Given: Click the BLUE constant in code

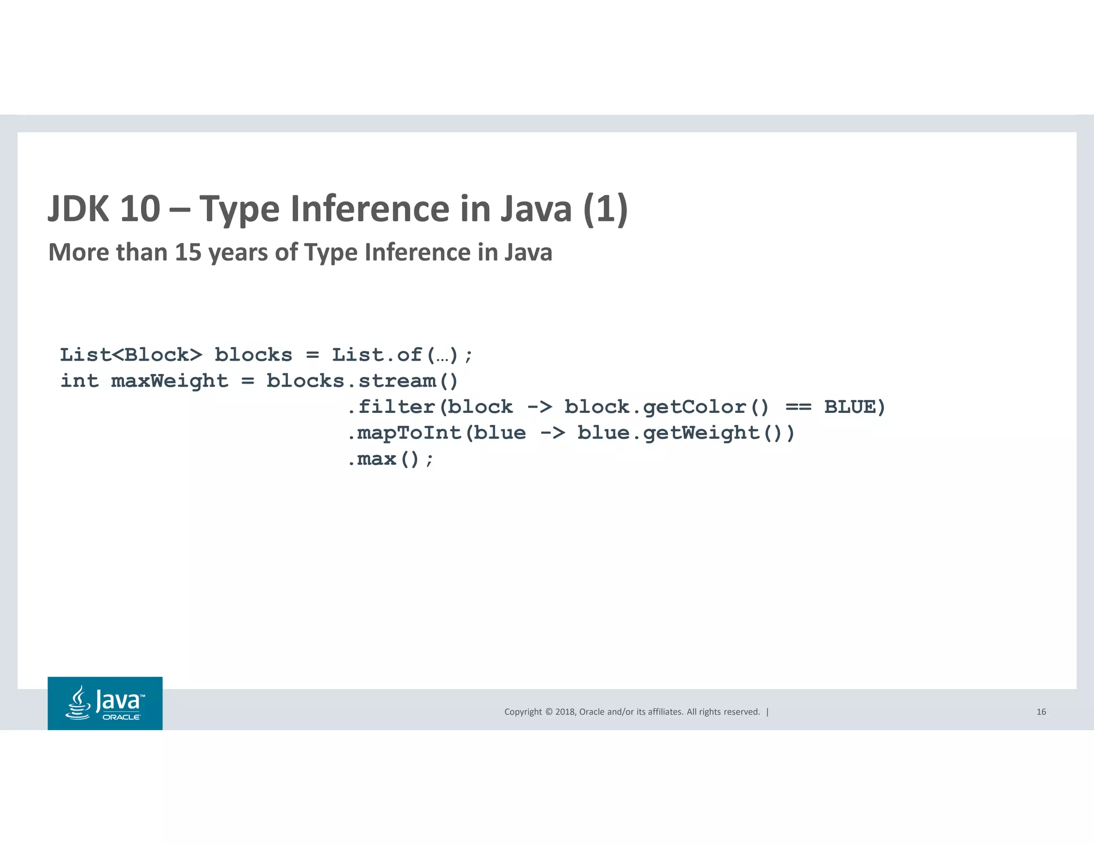Looking at the screenshot, I should coord(850,407).
